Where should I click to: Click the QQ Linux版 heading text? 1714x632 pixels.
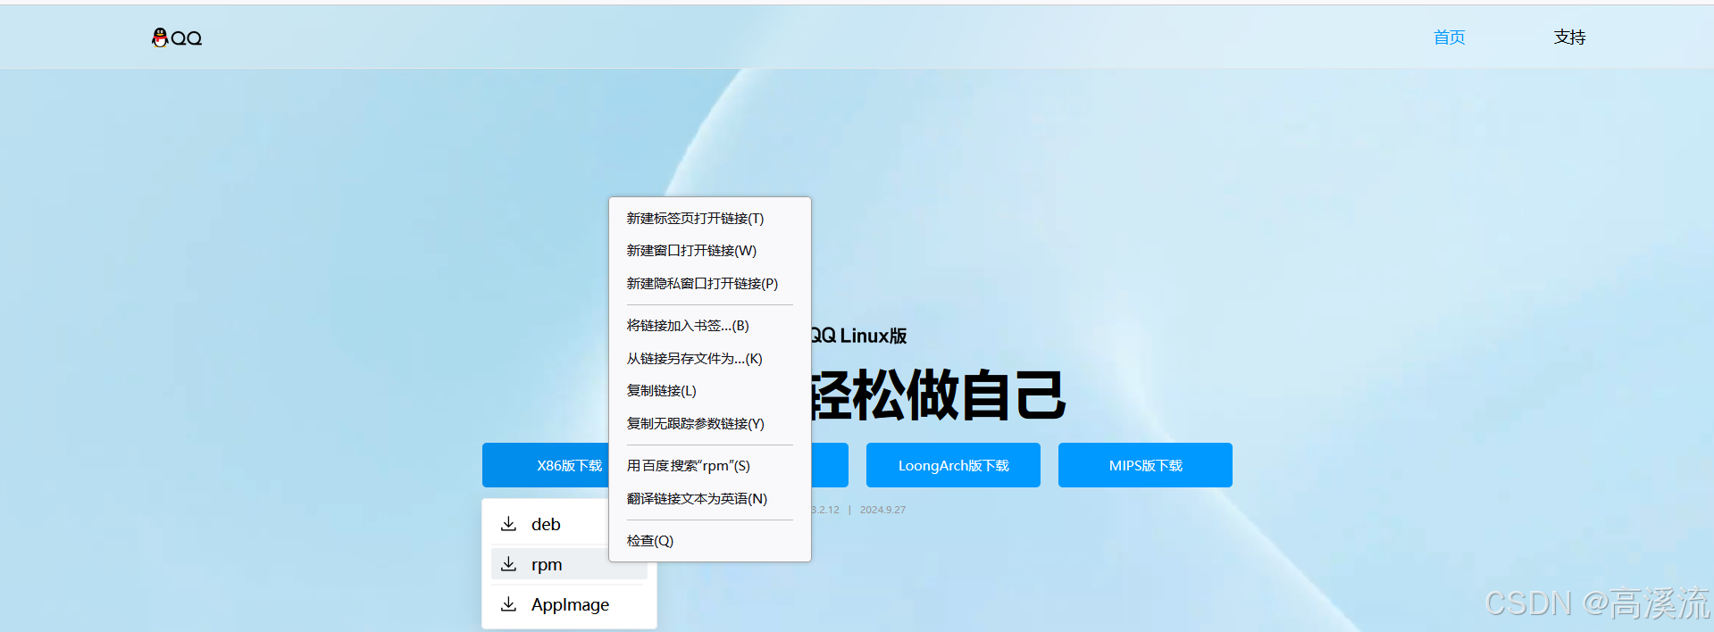858,336
